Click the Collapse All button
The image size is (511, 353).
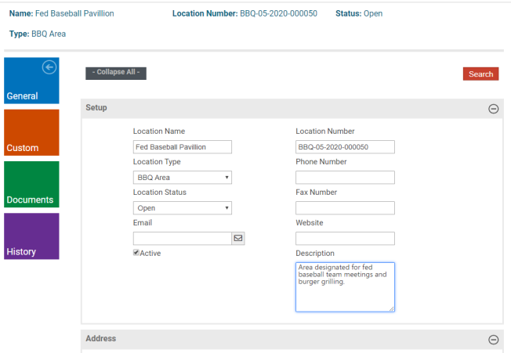[x=116, y=73]
